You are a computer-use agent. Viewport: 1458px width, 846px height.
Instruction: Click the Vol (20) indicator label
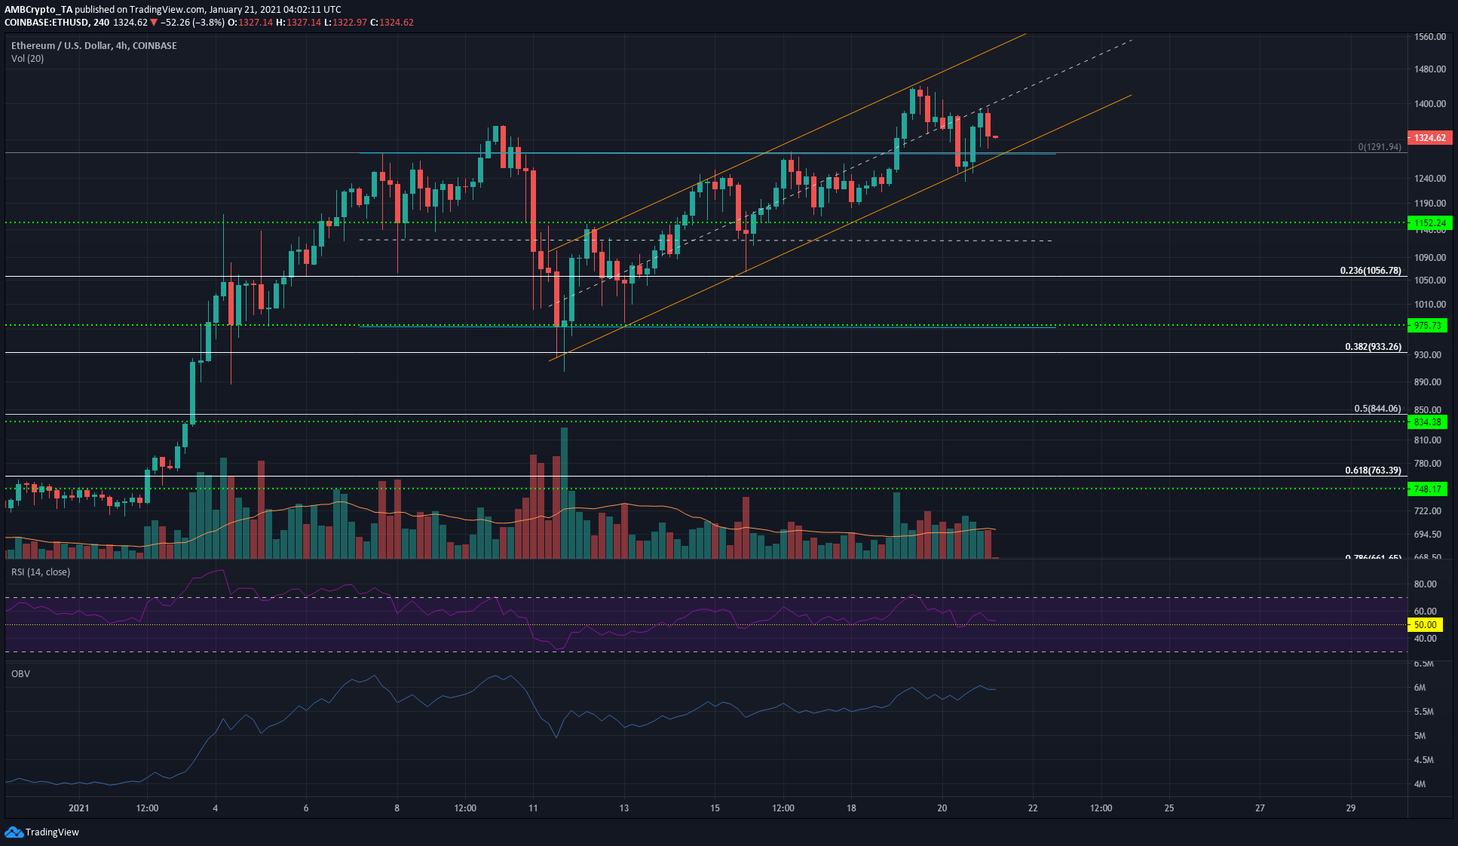pos(27,59)
